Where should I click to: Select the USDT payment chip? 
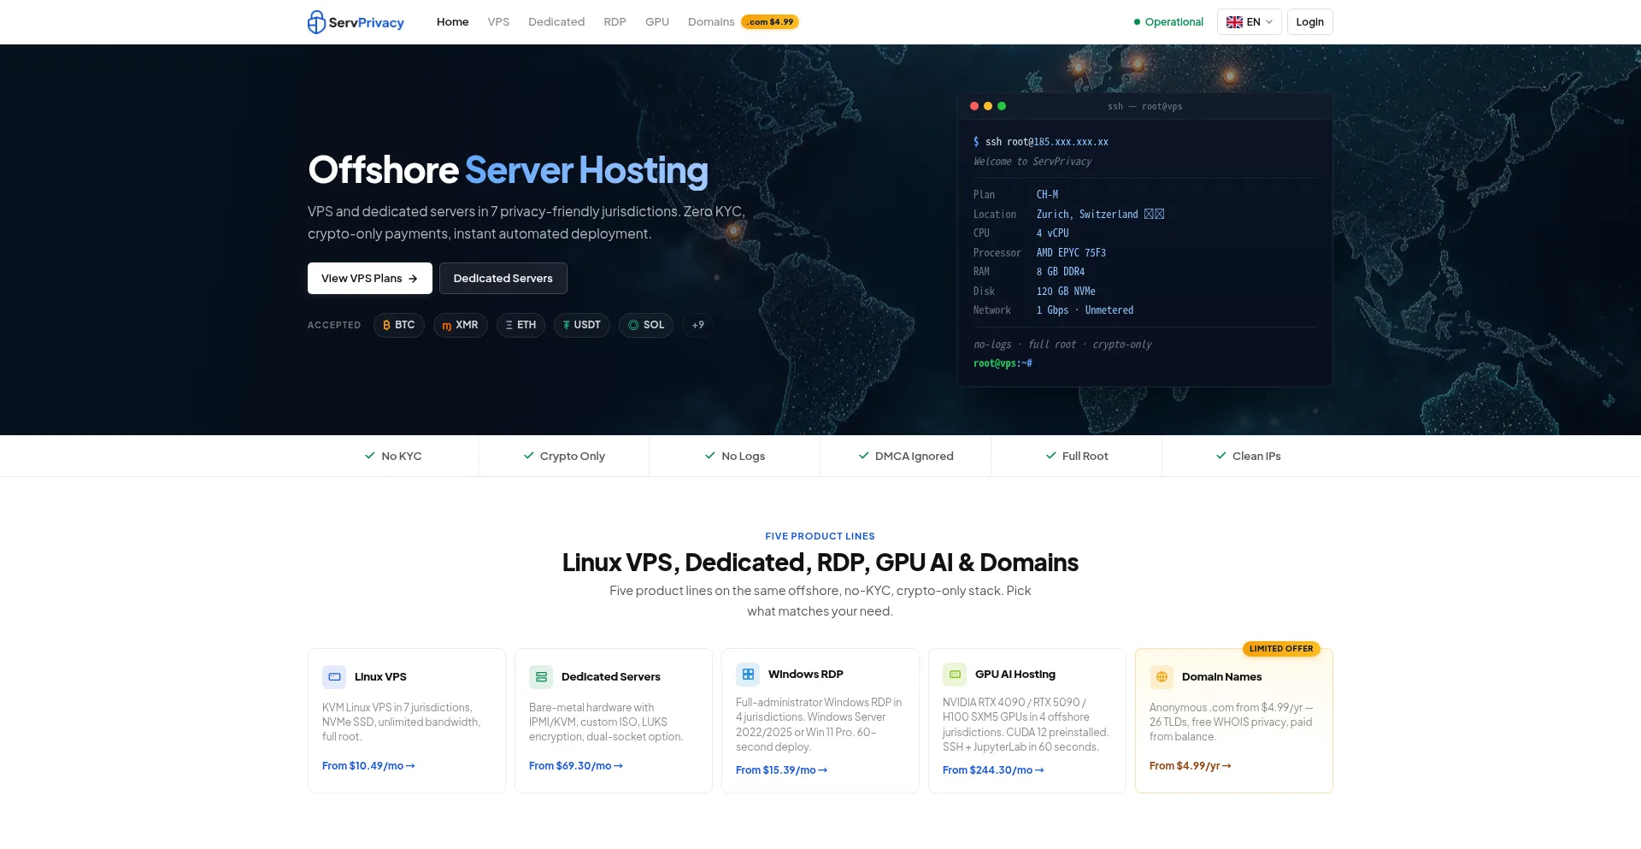tap(582, 325)
